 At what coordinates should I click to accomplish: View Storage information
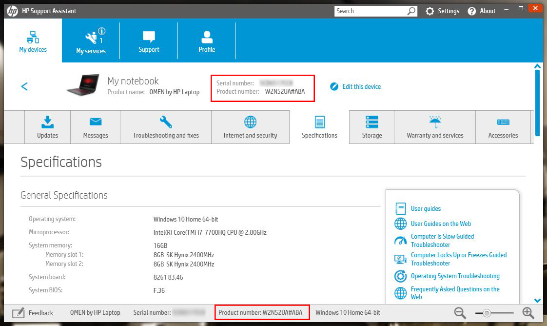[371, 127]
